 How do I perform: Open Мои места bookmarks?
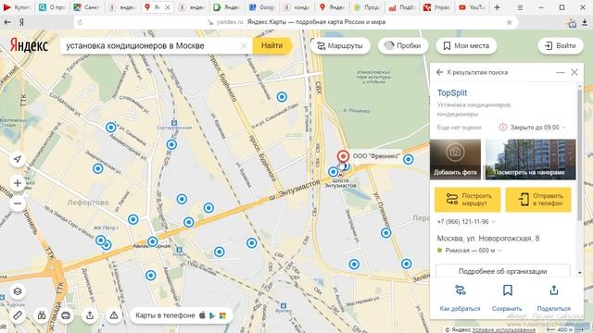[466, 45]
